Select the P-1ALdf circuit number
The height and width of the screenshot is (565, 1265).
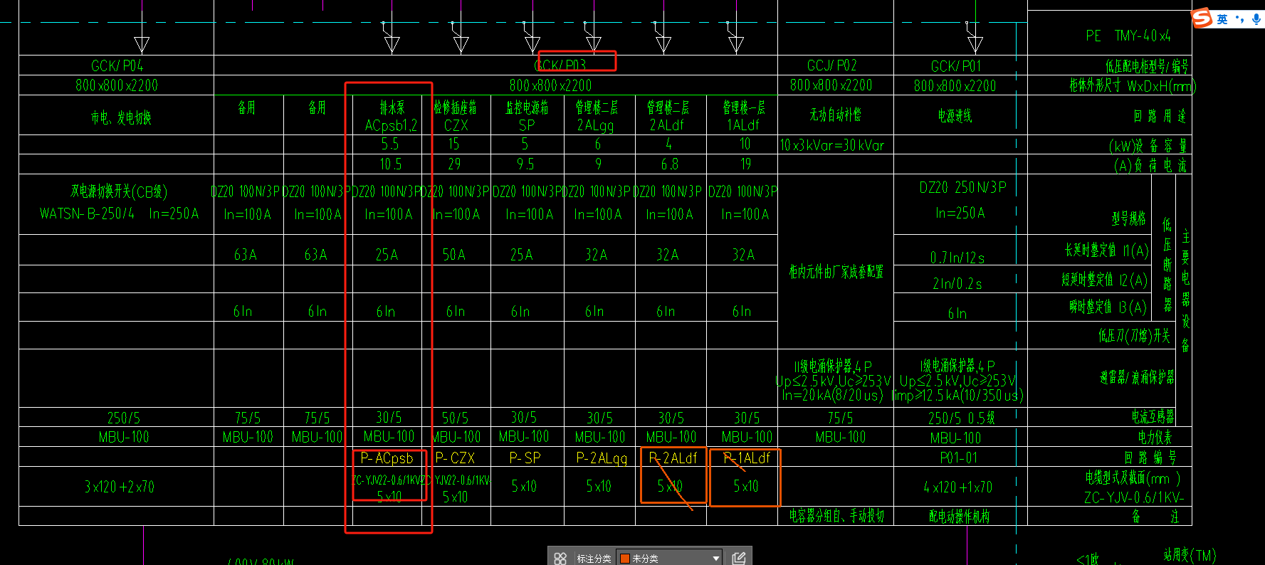coord(747,459)
